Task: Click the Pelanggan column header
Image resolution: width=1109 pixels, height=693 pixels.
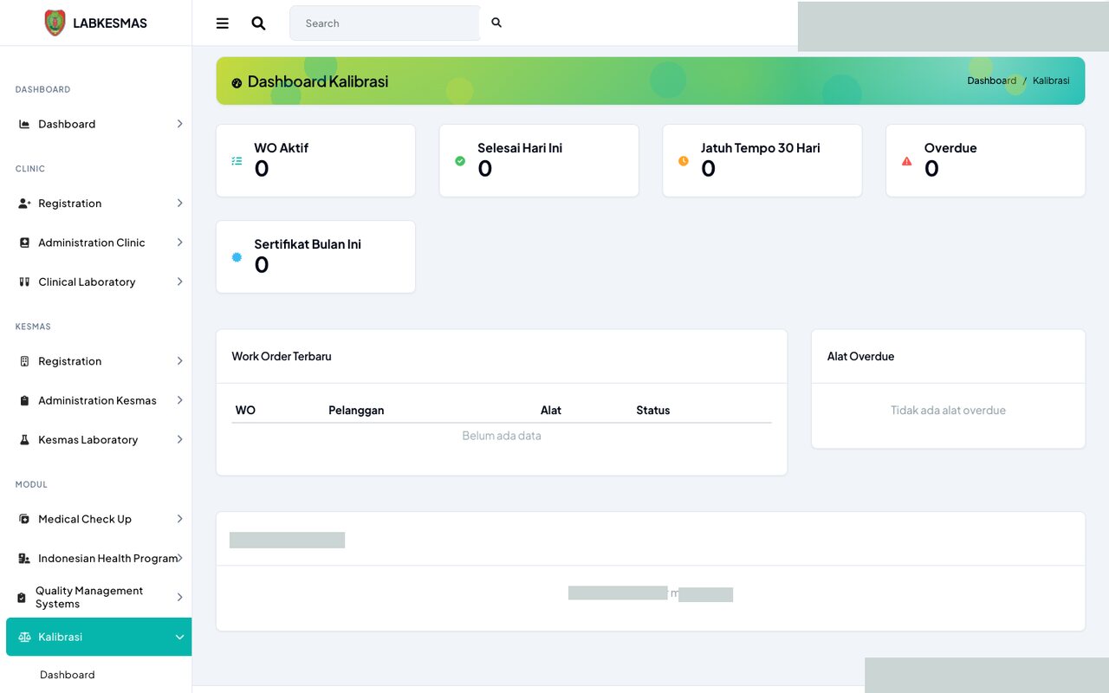Action: coord(356,411)
